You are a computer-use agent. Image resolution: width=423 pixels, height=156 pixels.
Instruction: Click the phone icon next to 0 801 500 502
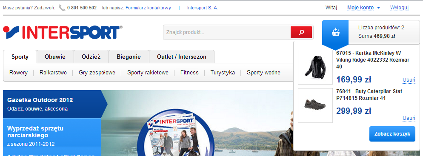coord(62,8)
